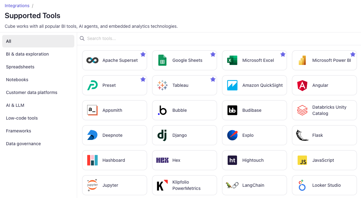The width and height of the screenshot is (361, 198).
Task: Click the Looker Studio logo icon
Action: (302, 185)
